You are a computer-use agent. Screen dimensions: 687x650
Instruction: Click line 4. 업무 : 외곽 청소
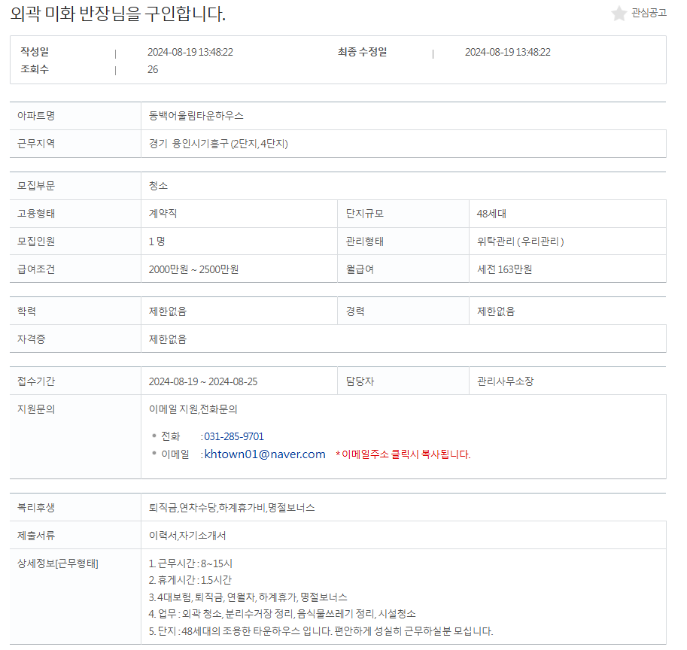tap(282, 614)
